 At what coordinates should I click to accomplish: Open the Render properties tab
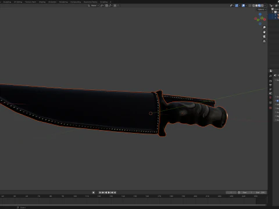(270, 81)
